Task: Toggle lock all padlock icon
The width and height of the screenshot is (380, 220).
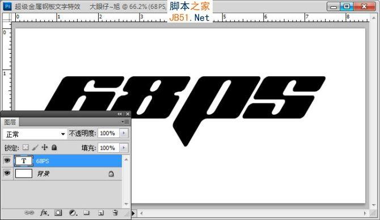Action: [x=54, y=147]
